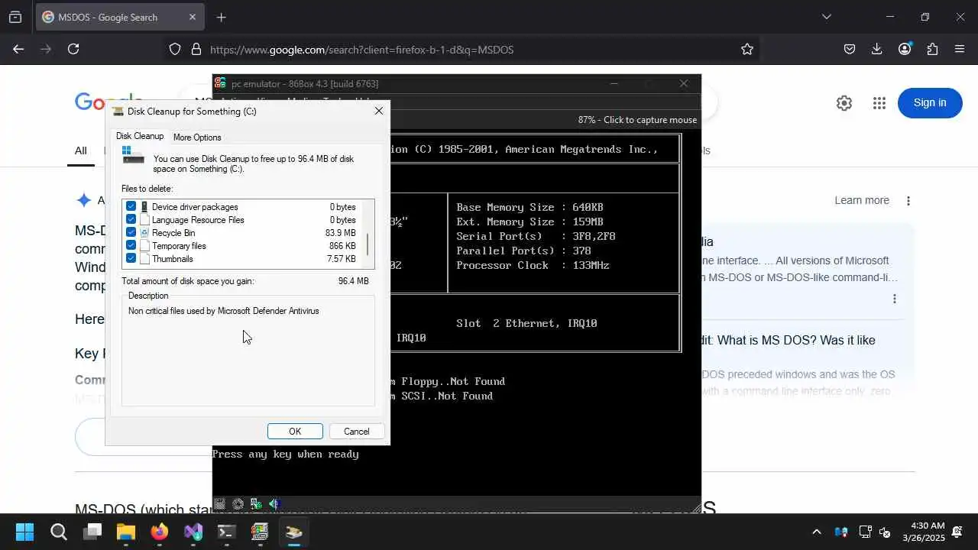Open Windows taskbar search
The height and width of the screenshot is (550, 978).
pos(59,532)
